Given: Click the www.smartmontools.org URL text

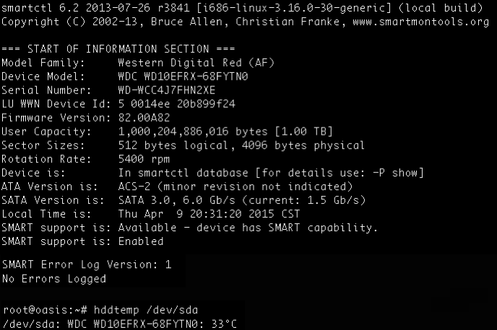Looking at the screenshot, I should click(420, 22).
